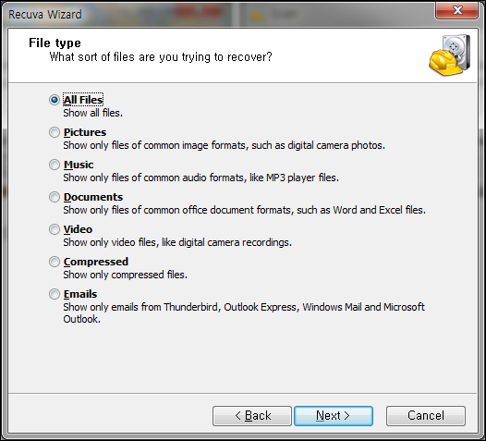This screenshot has height=441, width=486.
Task: Select the All Files radio button
Action: 55,100
